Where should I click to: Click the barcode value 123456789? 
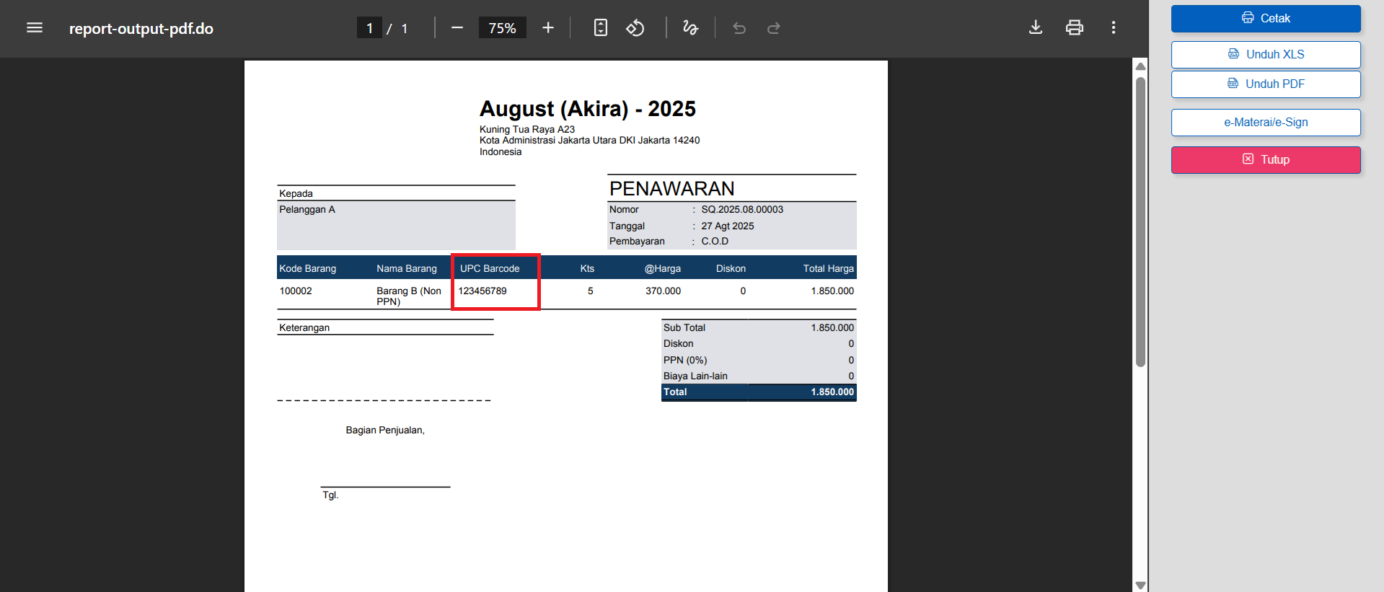pos(482,291)
